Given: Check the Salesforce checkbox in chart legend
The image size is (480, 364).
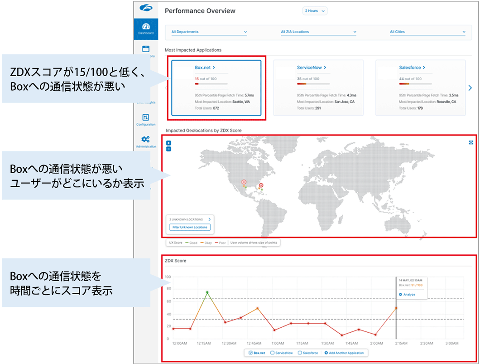Looking at the screenshot, I should pos(299,353).
